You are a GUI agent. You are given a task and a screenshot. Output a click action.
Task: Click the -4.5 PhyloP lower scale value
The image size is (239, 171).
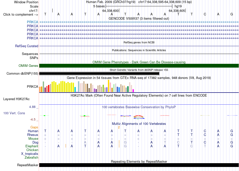click(x=33, y=120)
